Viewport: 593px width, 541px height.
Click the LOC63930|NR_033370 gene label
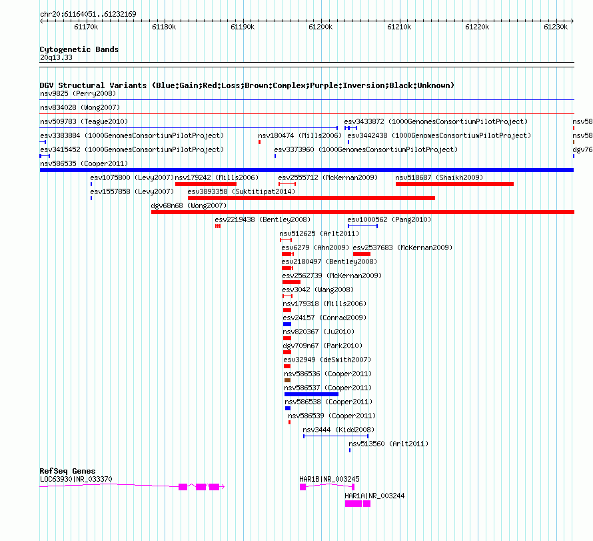[76, 479]
